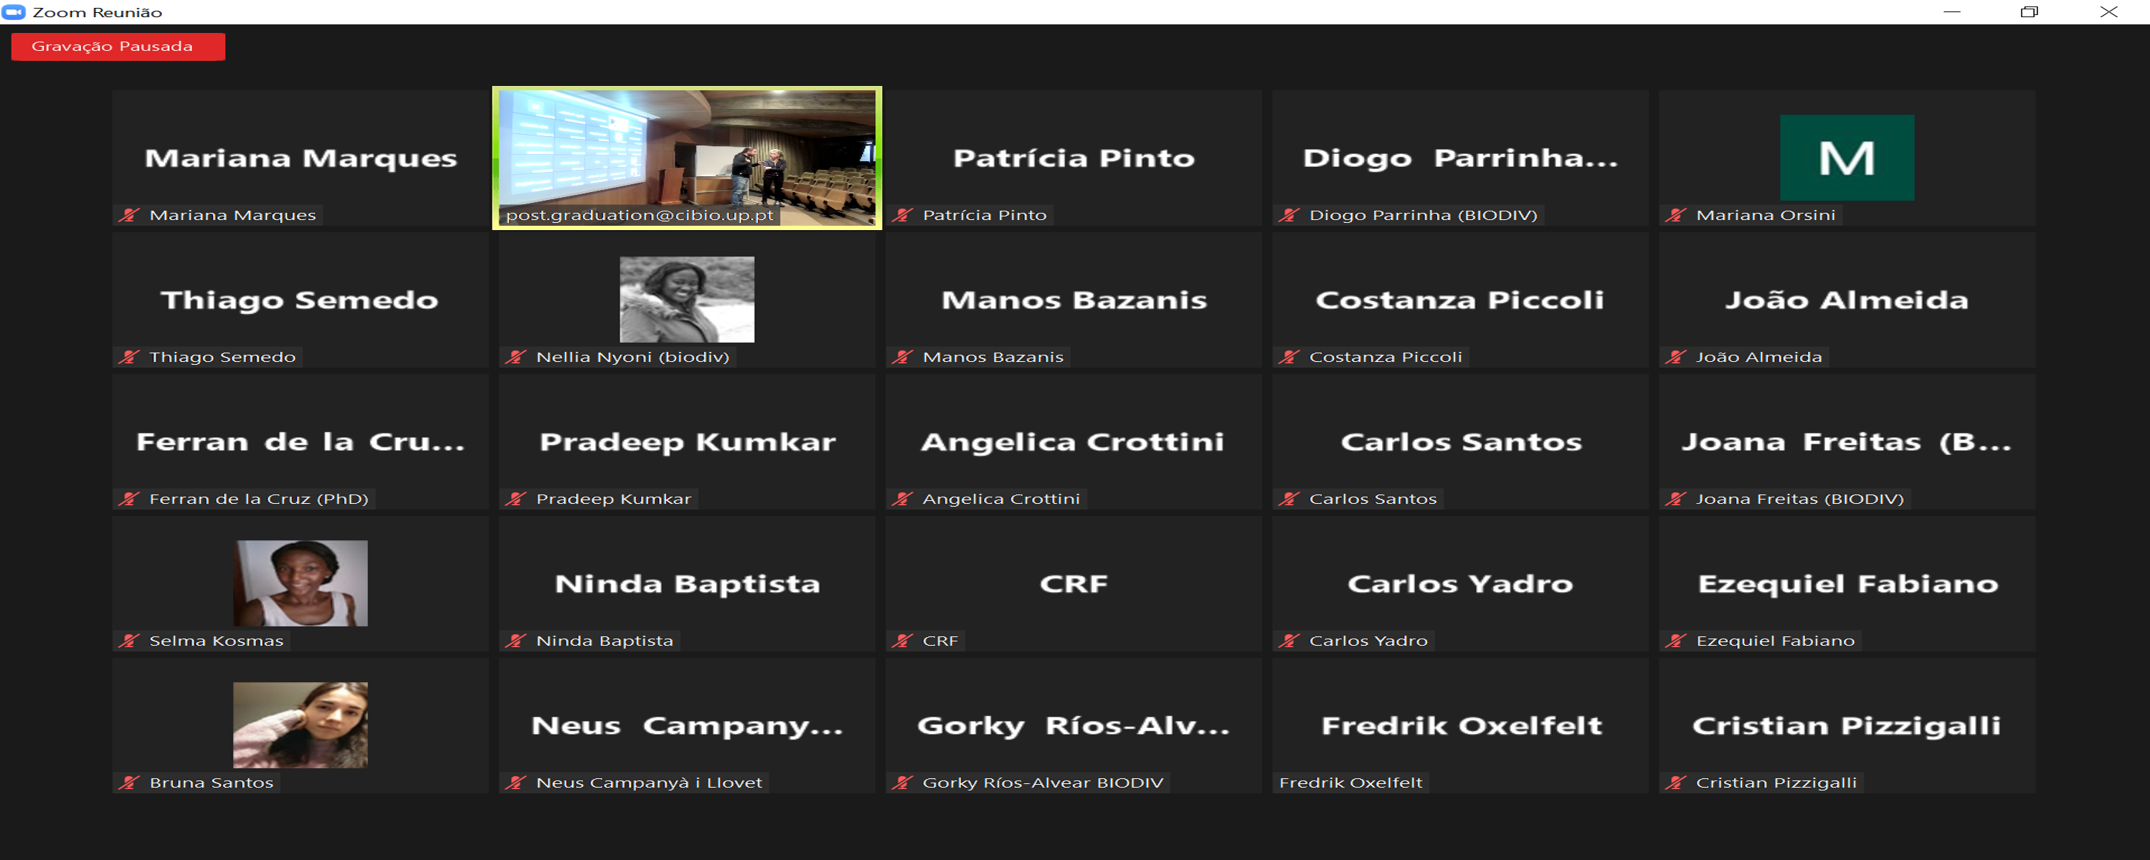Click the large CRF name tile
The image size is (2150, 860).
coord(1074,583)
